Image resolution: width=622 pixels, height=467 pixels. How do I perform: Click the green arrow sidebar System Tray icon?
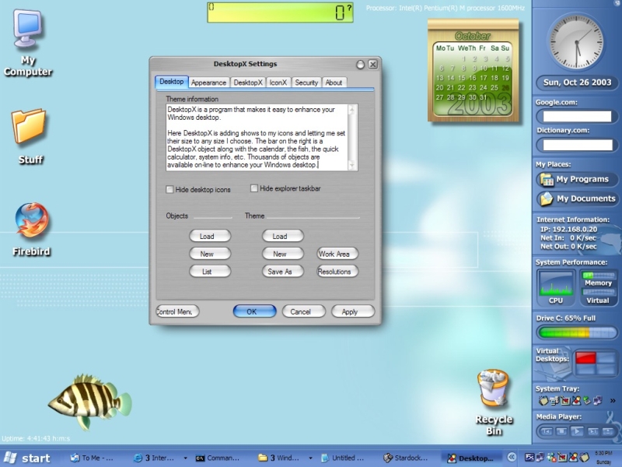(586, 401)
